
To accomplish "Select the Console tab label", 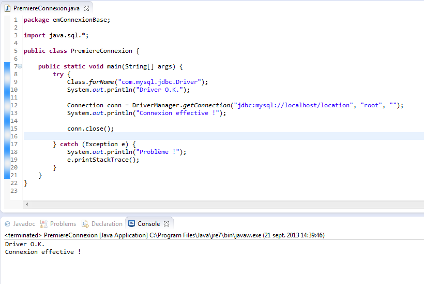I will tap(148, 224).
